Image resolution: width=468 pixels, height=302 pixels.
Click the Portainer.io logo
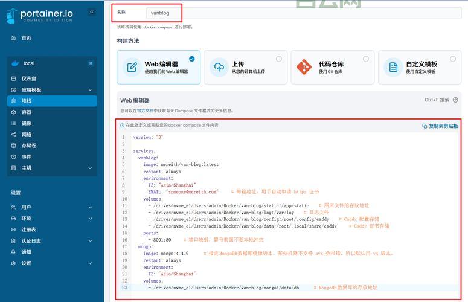[39, 16]
